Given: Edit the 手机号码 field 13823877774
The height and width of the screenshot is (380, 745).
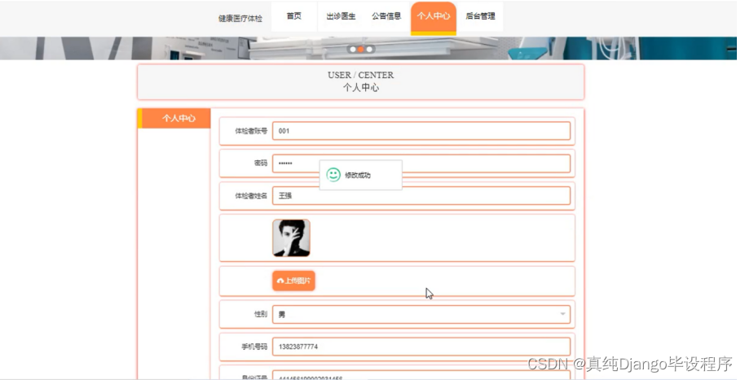Looking at the screenshot, I should click(x=421, y=347).
